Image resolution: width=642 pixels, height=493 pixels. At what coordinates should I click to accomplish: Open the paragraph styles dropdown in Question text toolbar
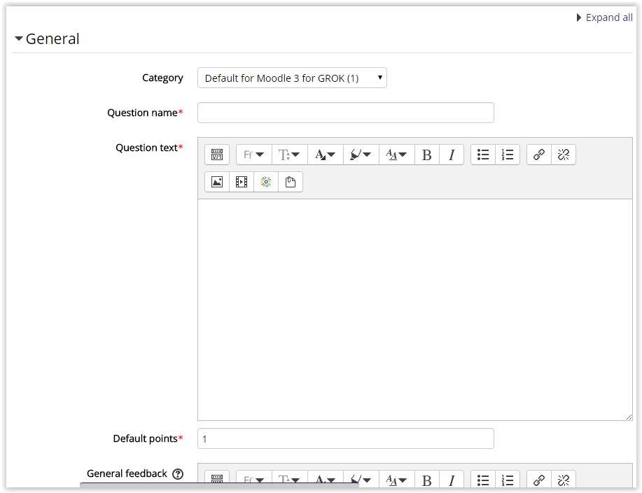point(396,155)
